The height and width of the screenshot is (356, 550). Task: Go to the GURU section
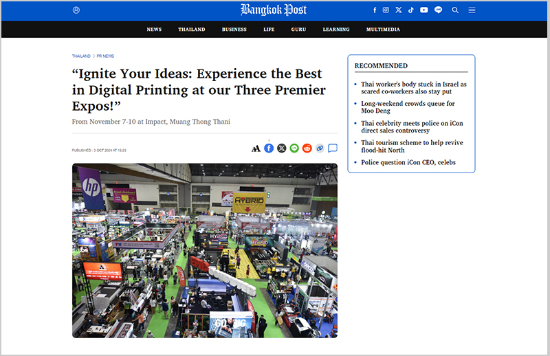click(298, 30)
